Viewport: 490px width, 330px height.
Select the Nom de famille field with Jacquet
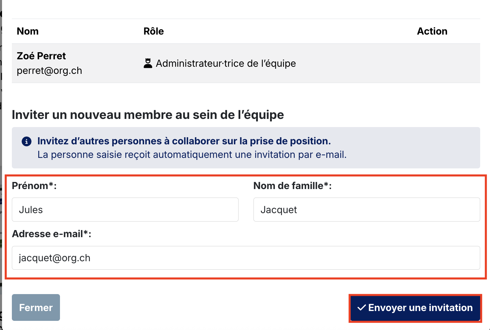coord(367,210)
